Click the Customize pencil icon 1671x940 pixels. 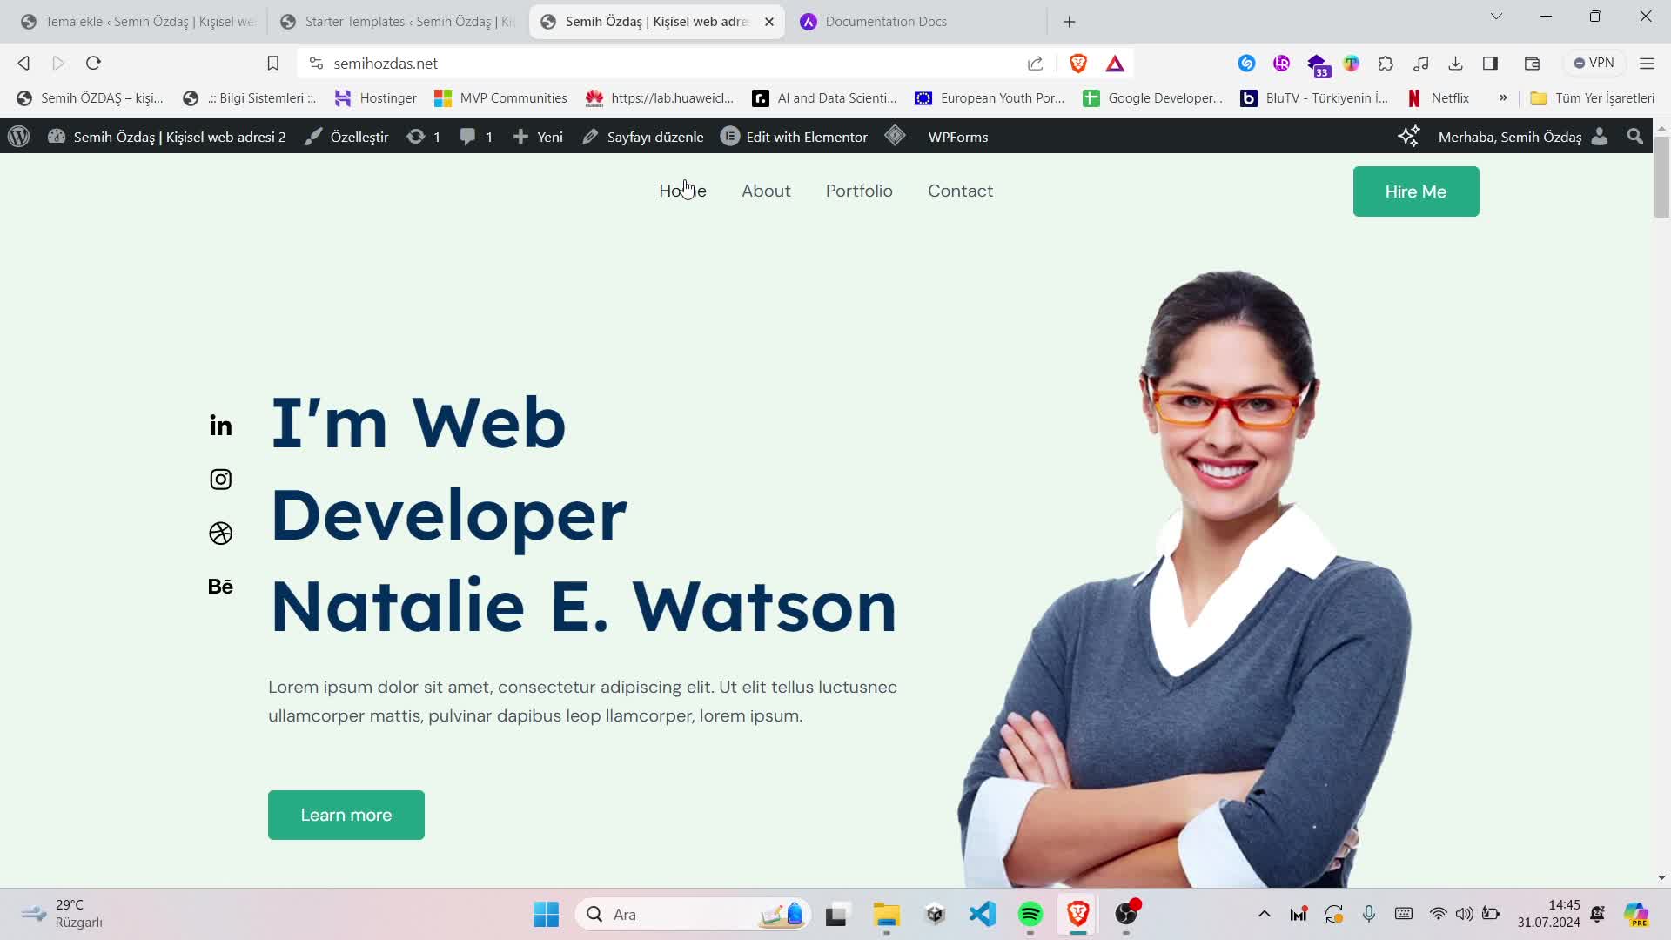pyautogui.click(x=312, y=137)
